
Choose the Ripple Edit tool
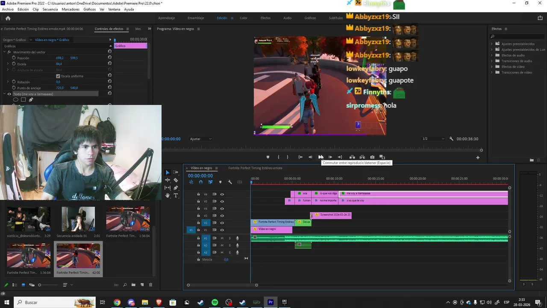[168, 180]
